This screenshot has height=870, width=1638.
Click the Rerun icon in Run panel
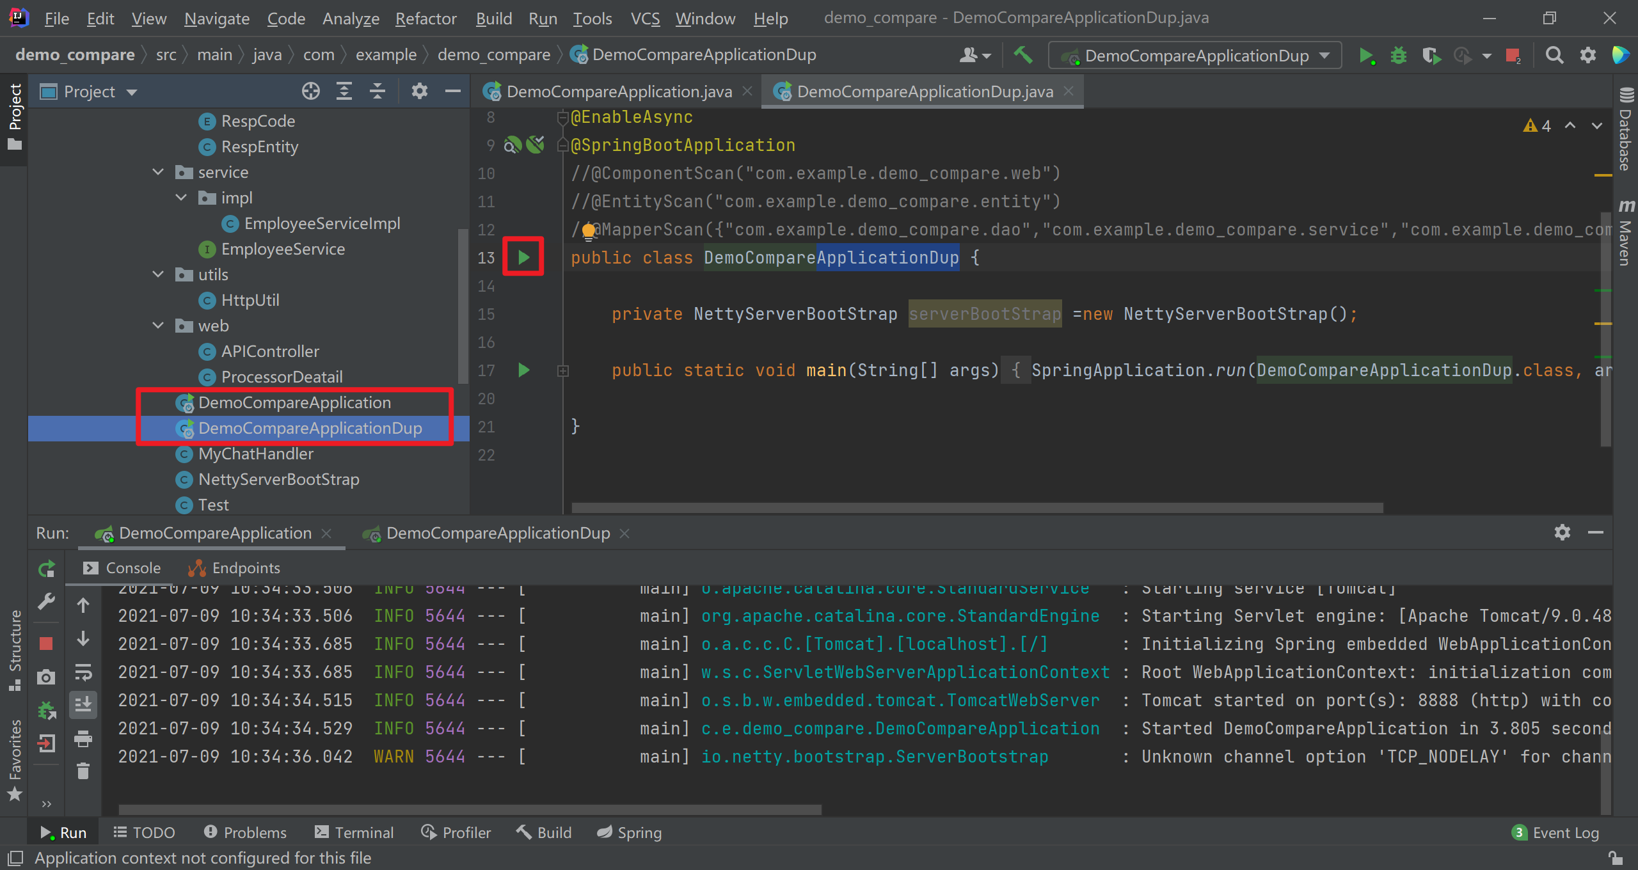[46, 569]
